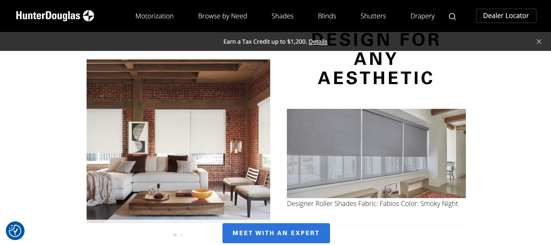The image size is (551, 245).
Task: Select the first carousel dot
Action: tap(175, 235)
